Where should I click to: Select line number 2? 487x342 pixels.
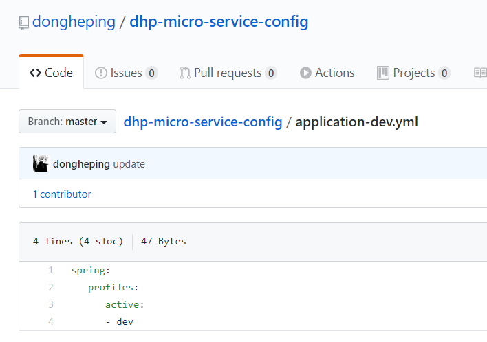click(51, 288)
